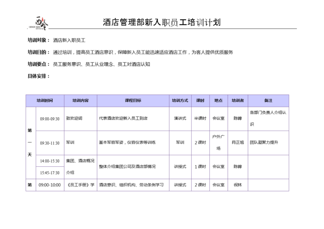Click the 培训方式 column header
Viewport: 324px width, 229px height.
180,101
